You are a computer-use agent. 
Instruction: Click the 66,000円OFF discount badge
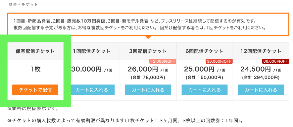276,61
